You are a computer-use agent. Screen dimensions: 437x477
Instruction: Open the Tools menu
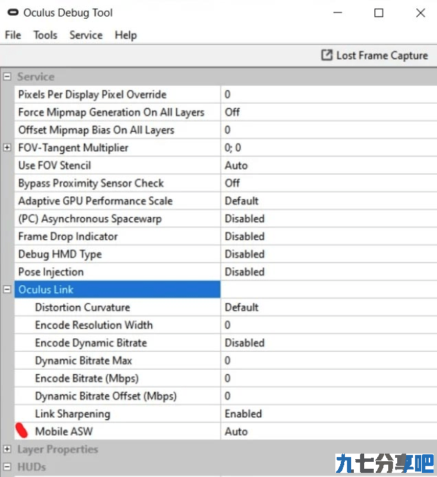coord(45,35)
